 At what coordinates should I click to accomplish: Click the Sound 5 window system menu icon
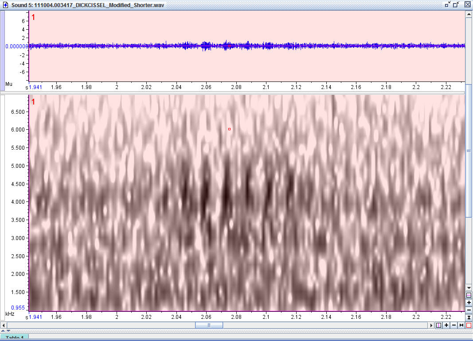(5, 4)
